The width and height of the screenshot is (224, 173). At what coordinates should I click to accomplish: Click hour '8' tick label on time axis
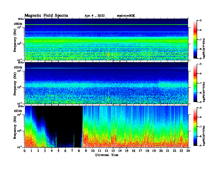[79, 151]
